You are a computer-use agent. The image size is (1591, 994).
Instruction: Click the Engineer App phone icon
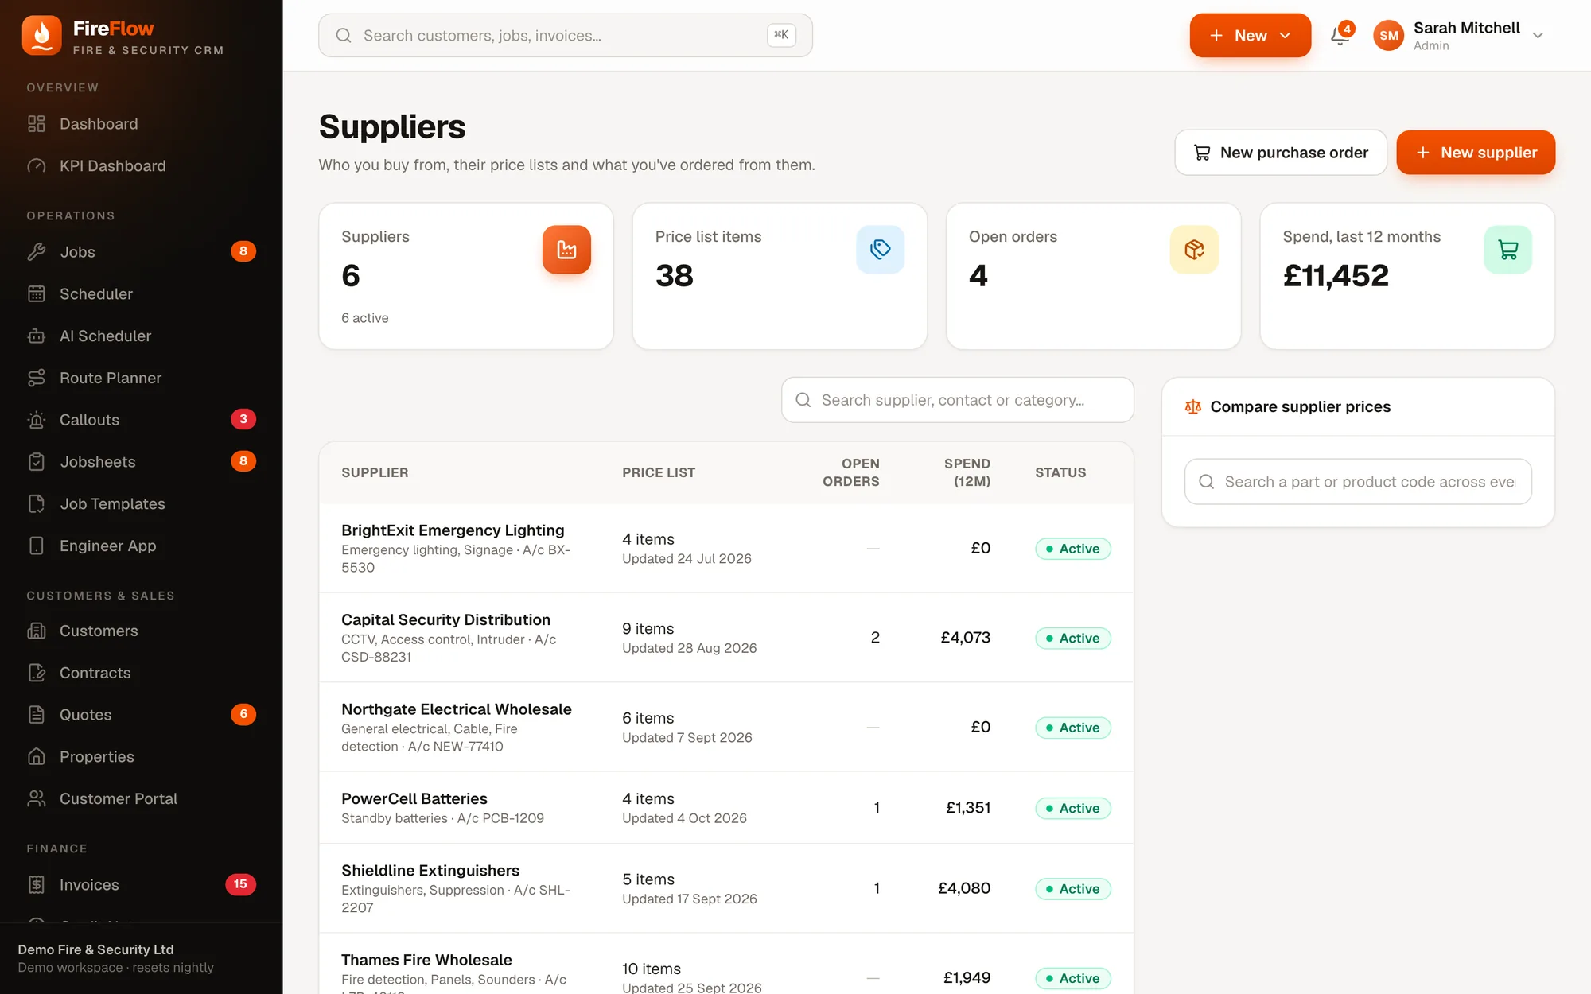coord(37,546)
